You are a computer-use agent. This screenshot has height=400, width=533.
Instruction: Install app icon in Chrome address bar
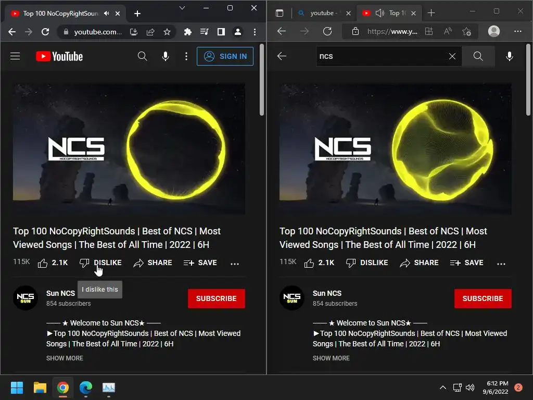[134, 32]
